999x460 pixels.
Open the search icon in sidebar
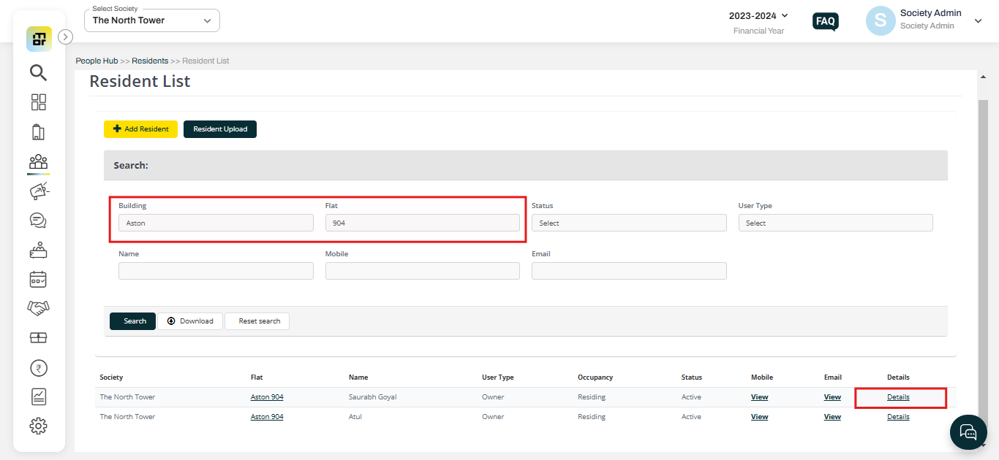[39, 72]
